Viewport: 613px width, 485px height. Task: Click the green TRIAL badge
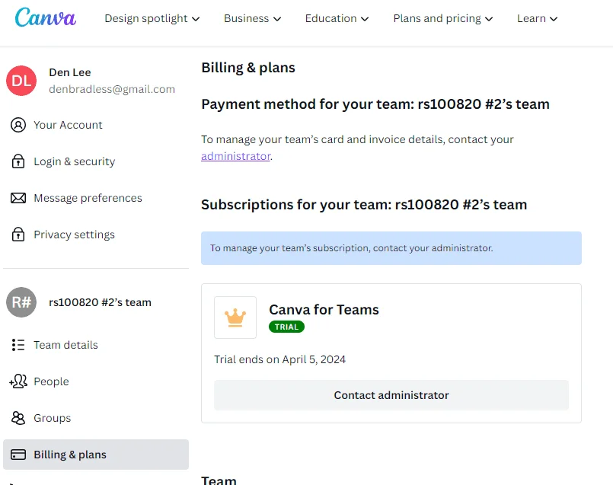(286, 327)
